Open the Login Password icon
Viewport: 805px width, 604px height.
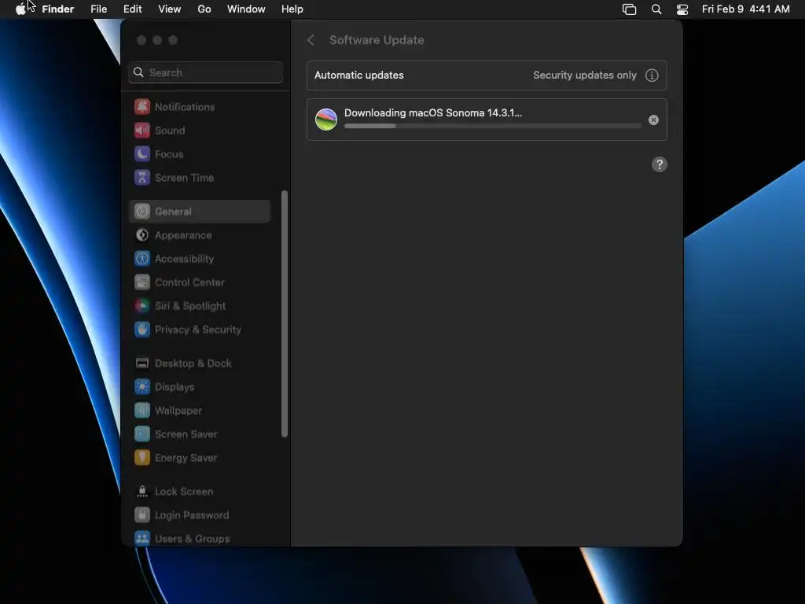[142, 515]
